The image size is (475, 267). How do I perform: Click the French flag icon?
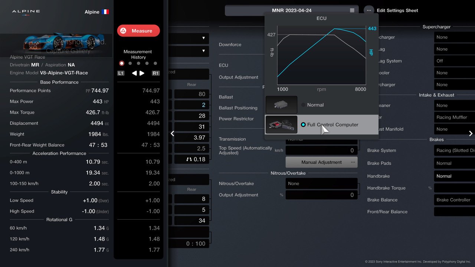point(105,12)
